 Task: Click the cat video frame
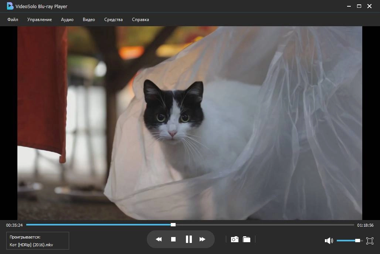[190, 123]
